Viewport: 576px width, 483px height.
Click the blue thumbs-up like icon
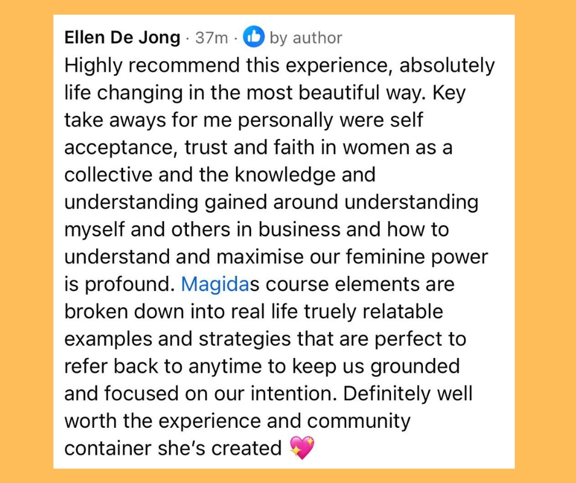[254, 38]
